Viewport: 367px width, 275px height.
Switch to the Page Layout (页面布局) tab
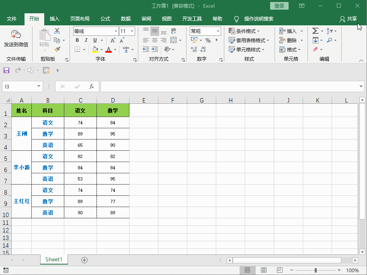(x=80, y=19)
